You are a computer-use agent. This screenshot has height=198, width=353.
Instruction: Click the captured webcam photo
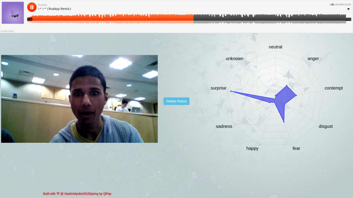point(80,99)
